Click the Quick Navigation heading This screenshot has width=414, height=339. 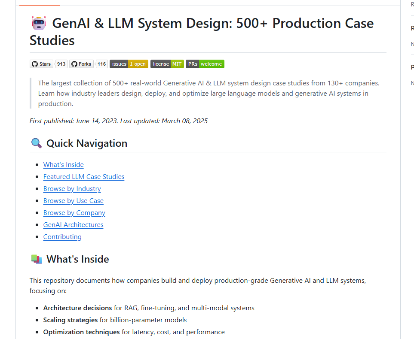[x=87, y=143]
